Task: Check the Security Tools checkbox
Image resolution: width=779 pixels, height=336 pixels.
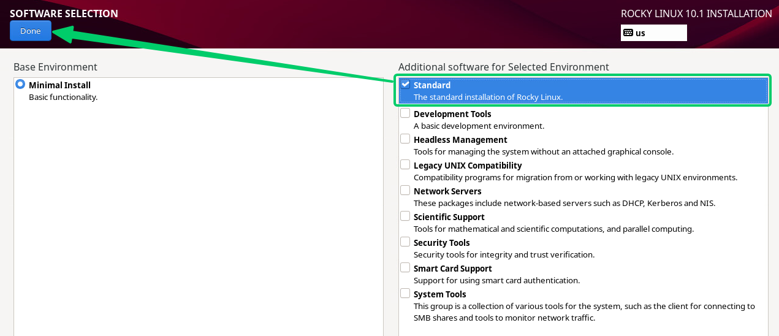Action: 405,242
